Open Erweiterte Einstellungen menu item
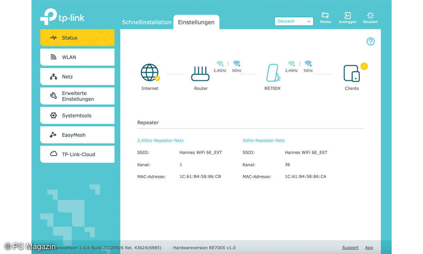The width and height of the screenshot is (423, 254). (x=77, y=96)
